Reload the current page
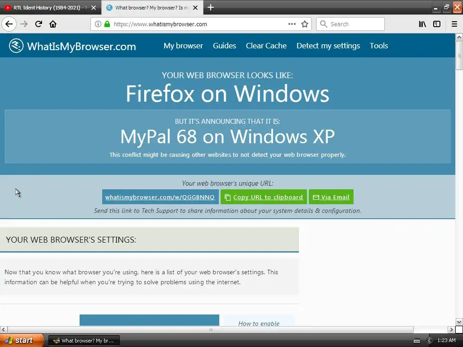The image size is (463, 347). click(x=39, y=24)
